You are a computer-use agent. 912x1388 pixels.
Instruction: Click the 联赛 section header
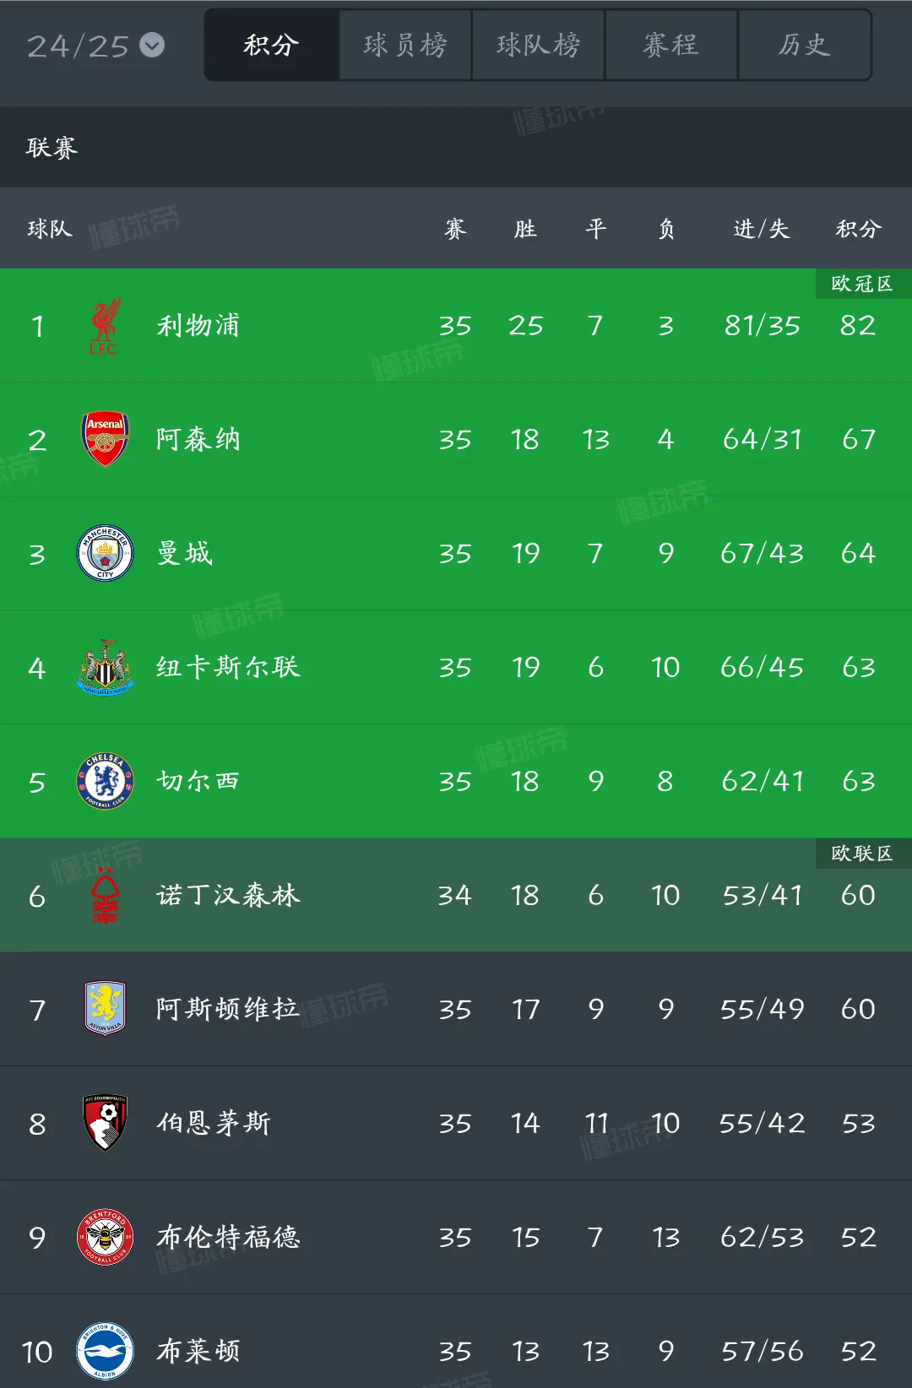pos(52,147)
